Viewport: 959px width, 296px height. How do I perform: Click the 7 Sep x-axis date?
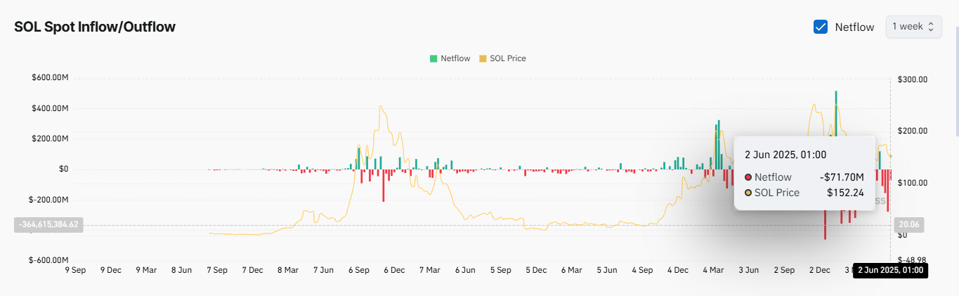[216, 270]
